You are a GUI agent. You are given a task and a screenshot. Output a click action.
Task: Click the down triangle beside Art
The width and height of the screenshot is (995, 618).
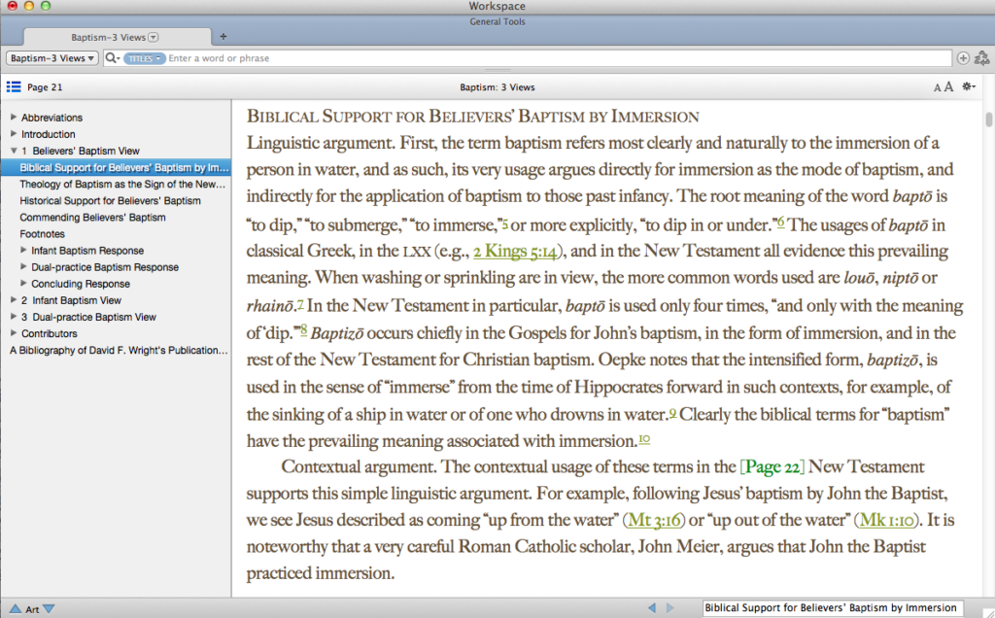point(50,609)
